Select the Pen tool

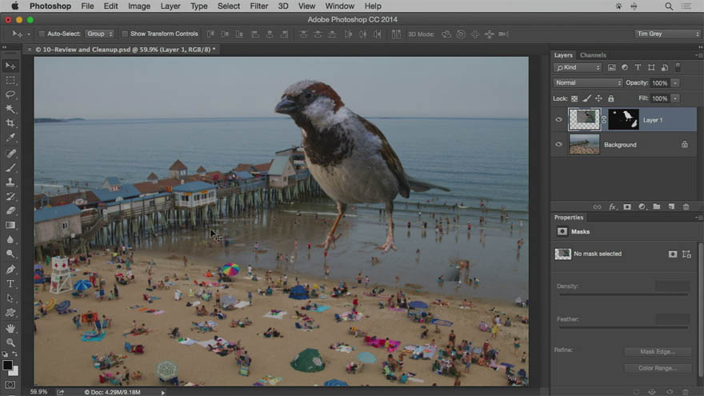[10, 270]
